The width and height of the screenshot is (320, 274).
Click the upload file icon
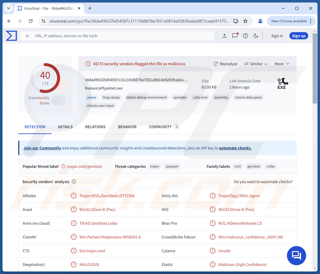tap(224, 36)
